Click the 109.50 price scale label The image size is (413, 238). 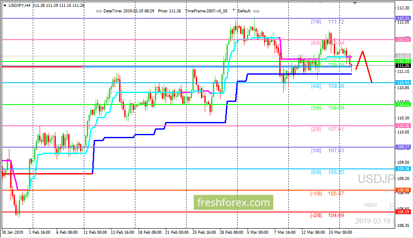[x=403, y=162]
